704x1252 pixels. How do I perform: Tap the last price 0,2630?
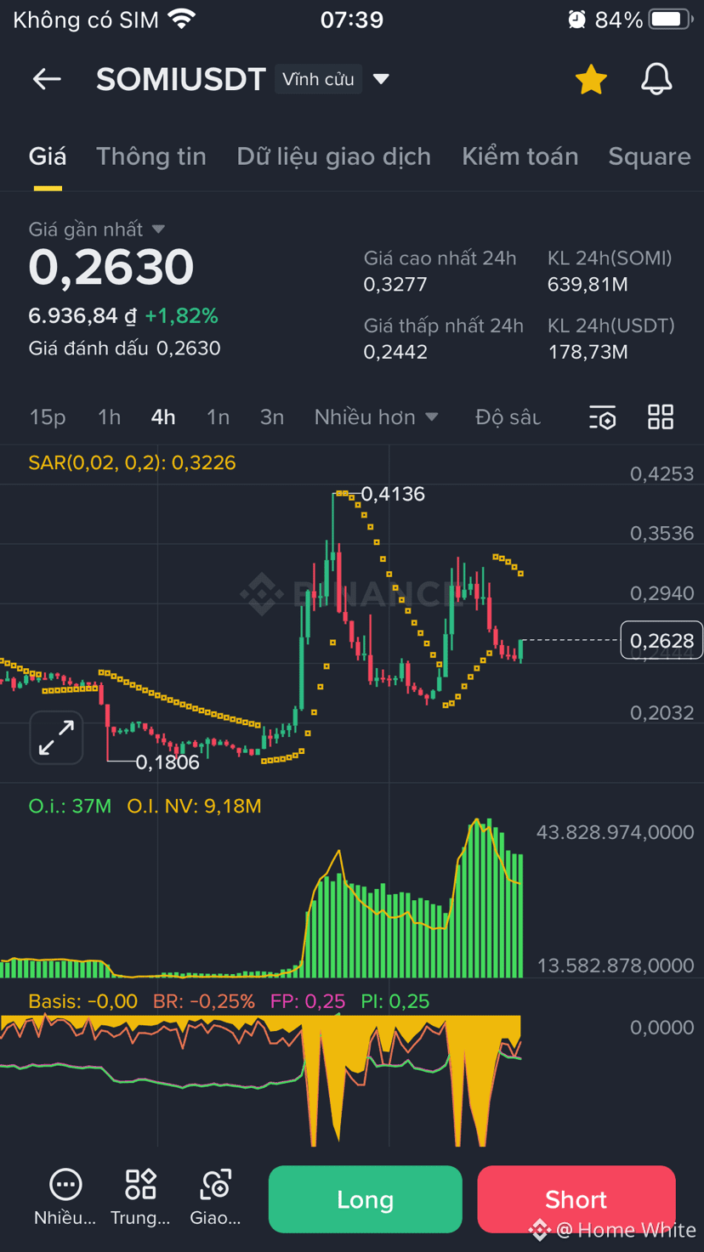[x=111, y=267]
